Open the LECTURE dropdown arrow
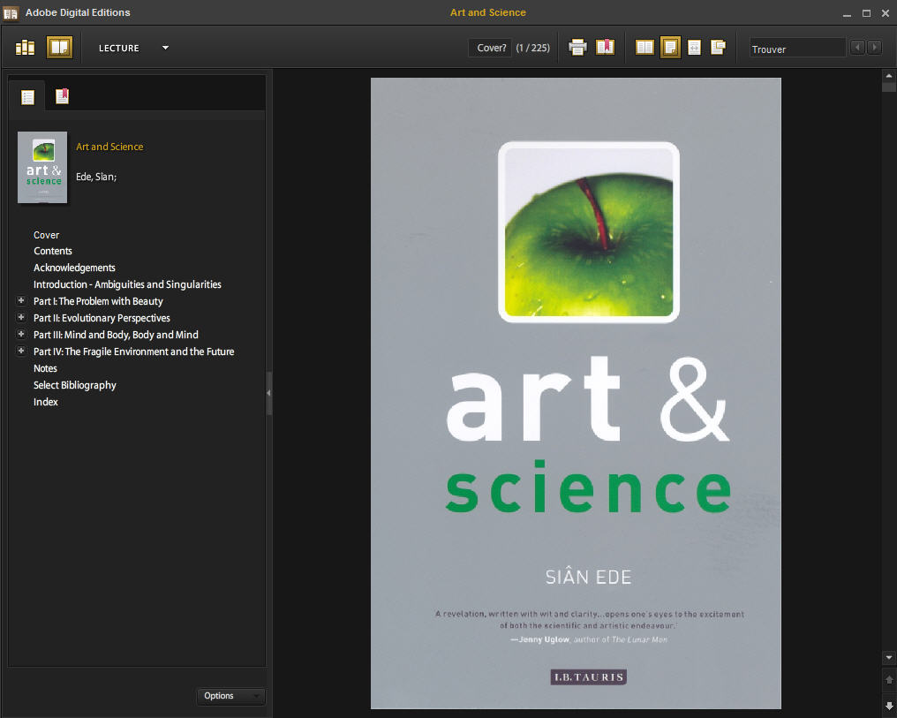 pyautogui.click(x=165, y=48)
